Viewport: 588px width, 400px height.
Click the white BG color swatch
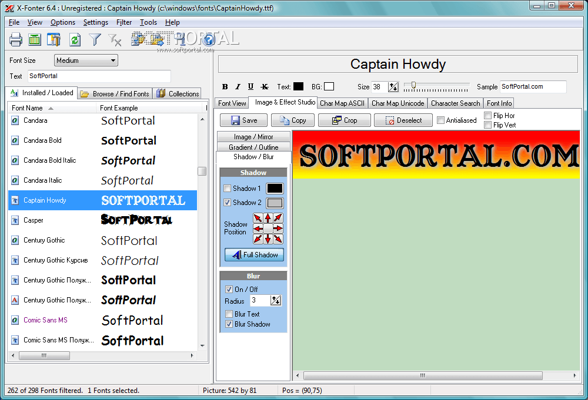[x=329, y=86]
